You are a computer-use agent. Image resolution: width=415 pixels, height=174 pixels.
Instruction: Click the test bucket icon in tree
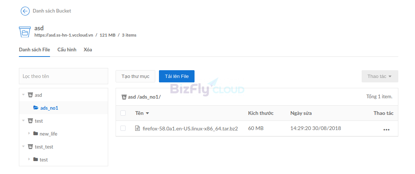click(30, 121)
